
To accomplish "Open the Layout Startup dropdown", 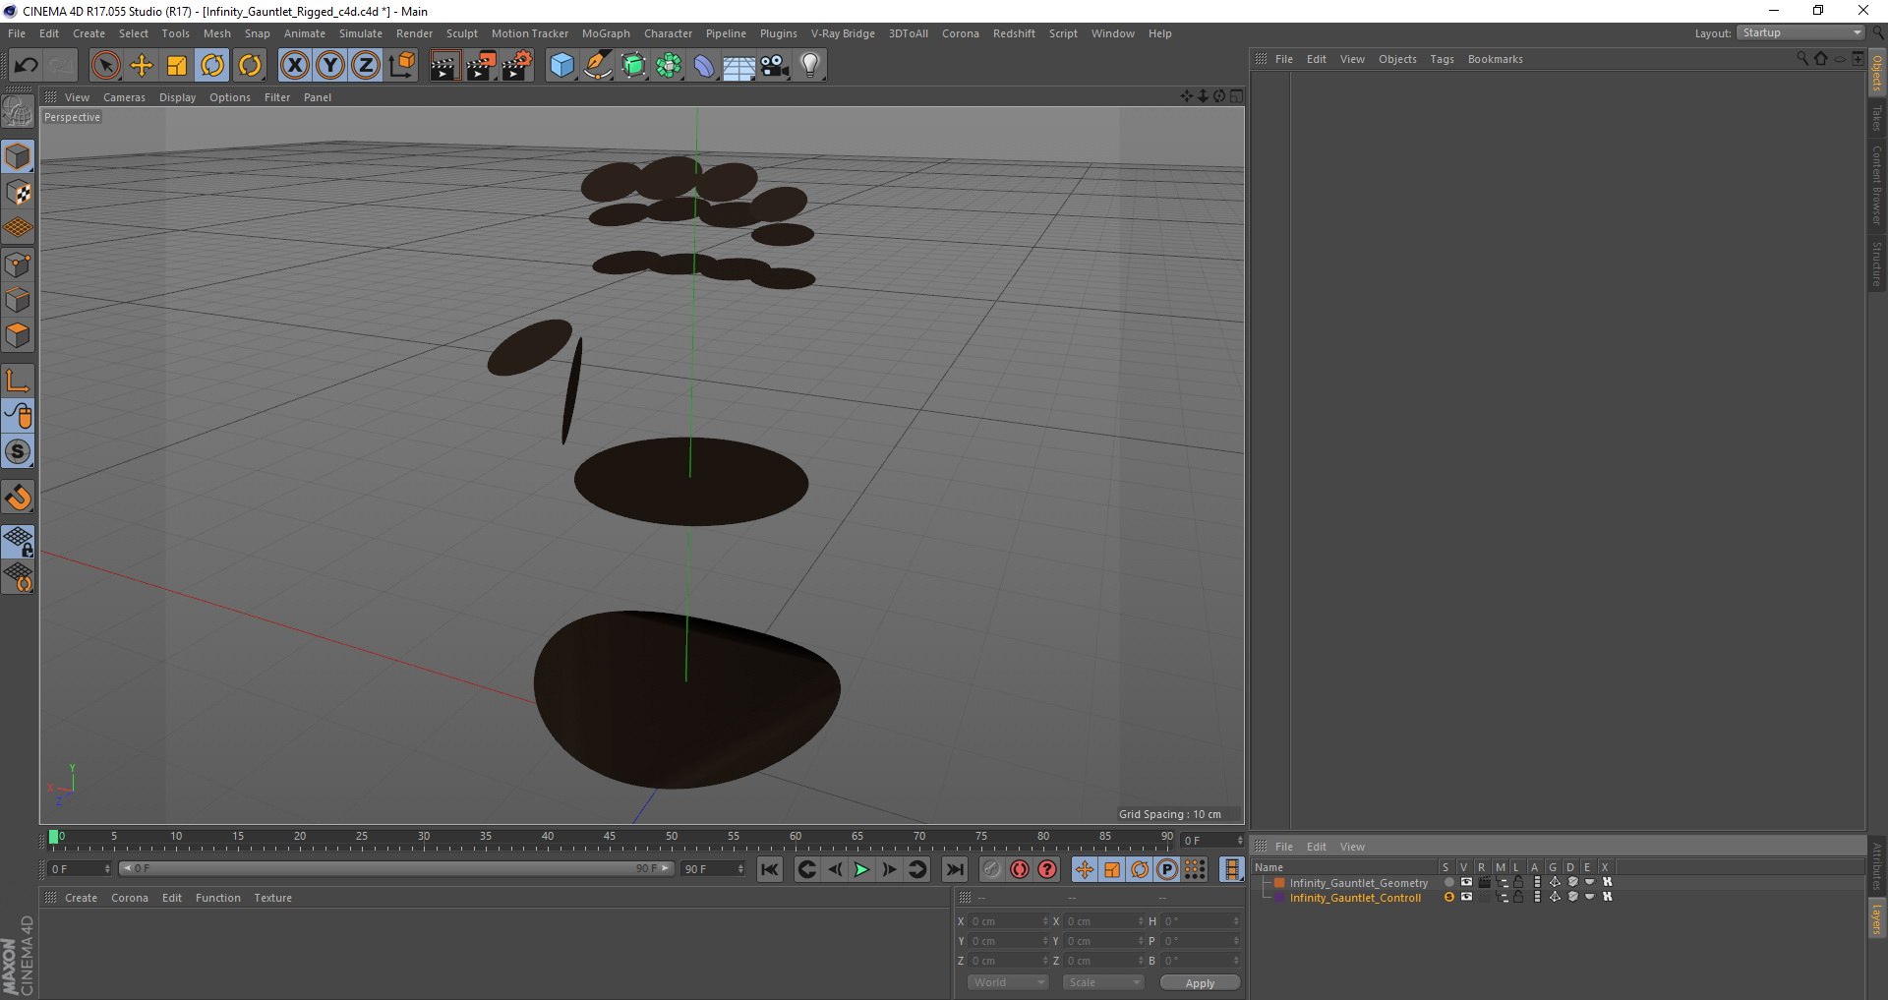I will coord(1800,32).
